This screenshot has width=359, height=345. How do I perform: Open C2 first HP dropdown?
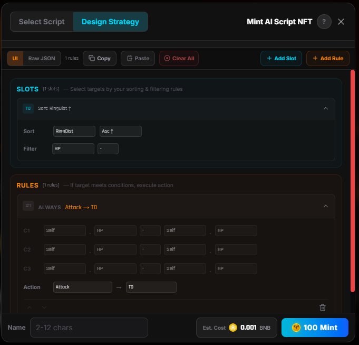coord(115,249)
